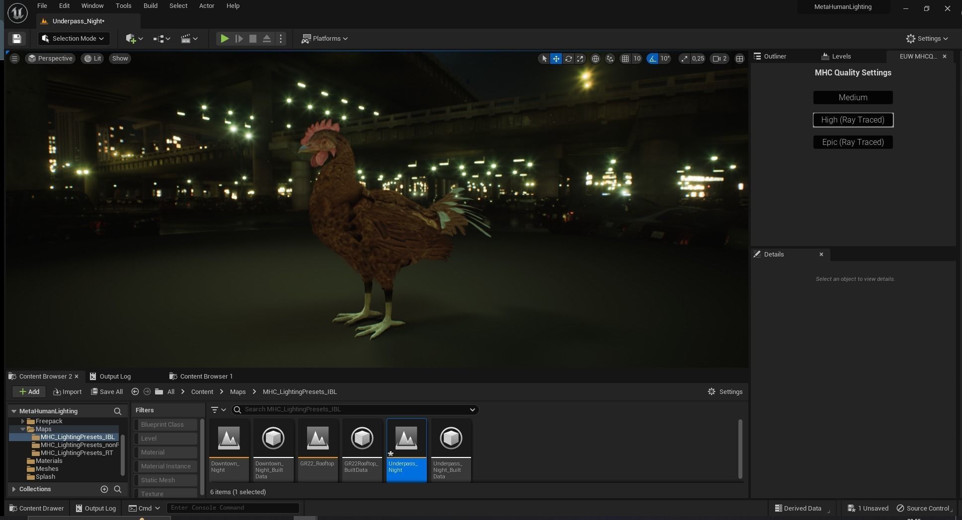Open the File menu
The image size is (962, 520).
pyautogui.click(x=42, y=6)
